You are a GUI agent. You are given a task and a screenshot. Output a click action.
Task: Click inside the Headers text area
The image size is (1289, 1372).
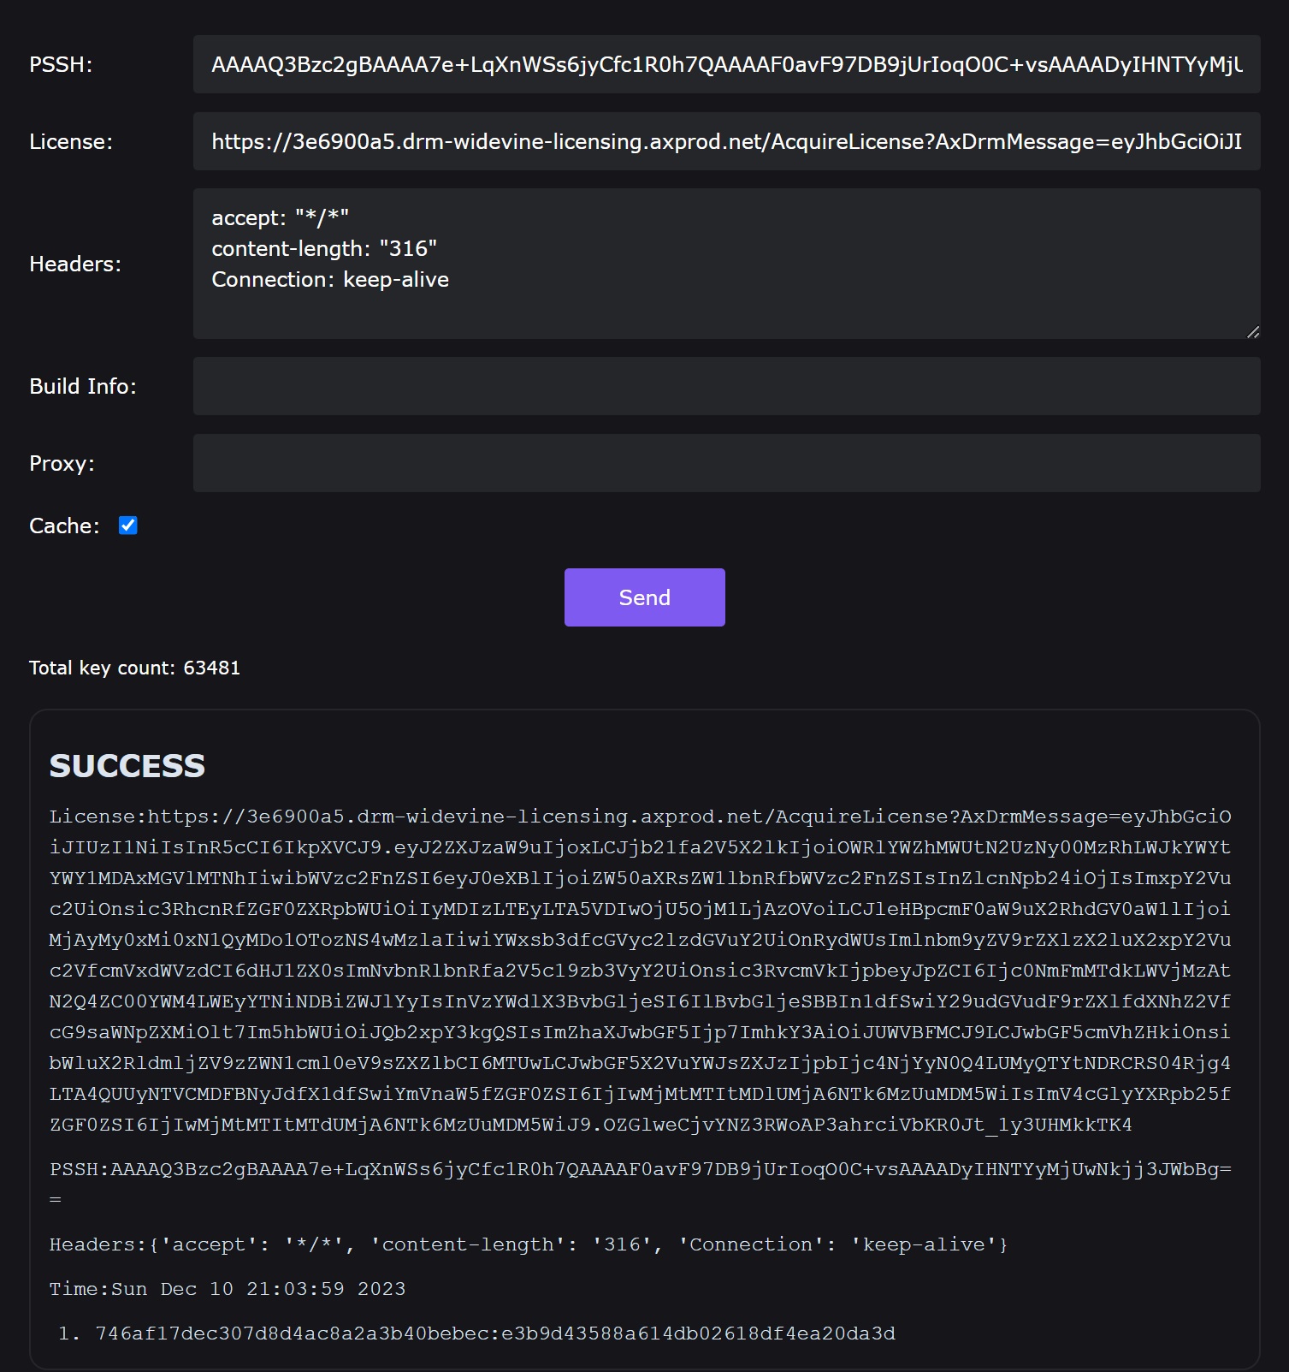point(726,264)
